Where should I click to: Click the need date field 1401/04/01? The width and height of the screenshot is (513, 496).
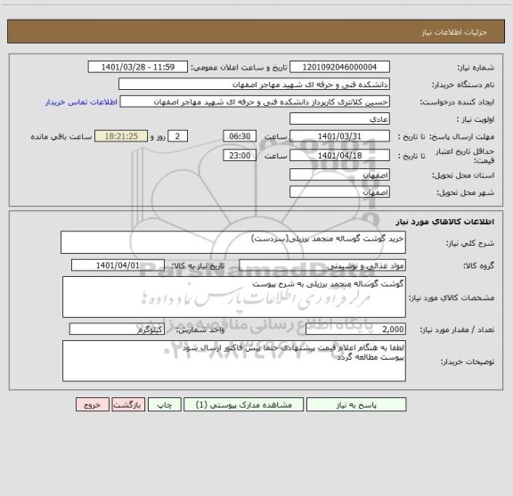pos(118,265)
